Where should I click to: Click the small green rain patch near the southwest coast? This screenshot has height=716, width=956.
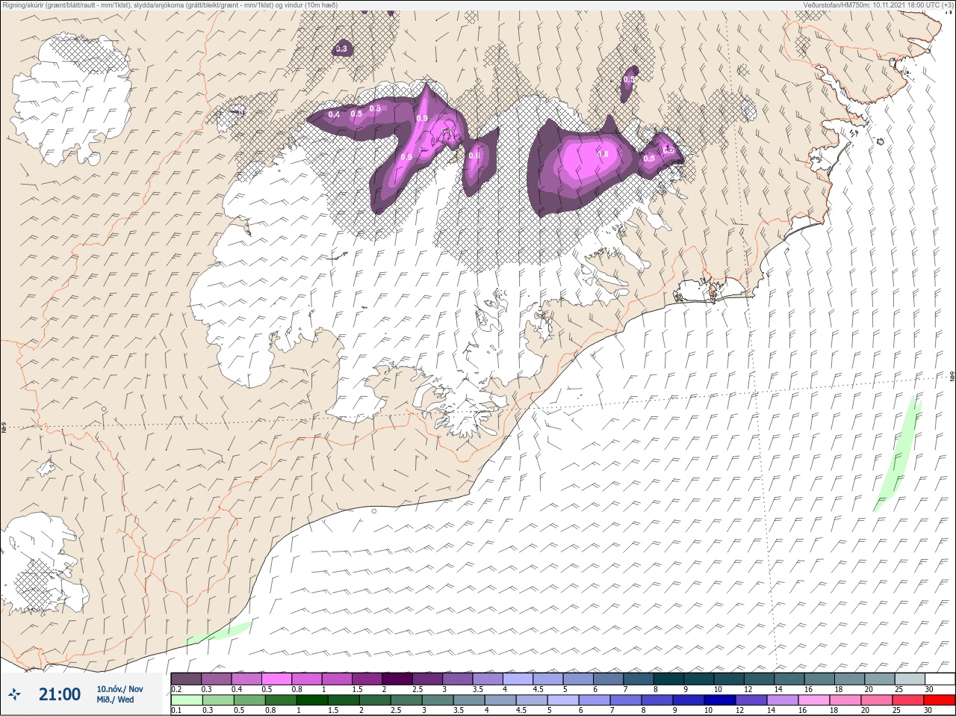(x=220, y=632)
